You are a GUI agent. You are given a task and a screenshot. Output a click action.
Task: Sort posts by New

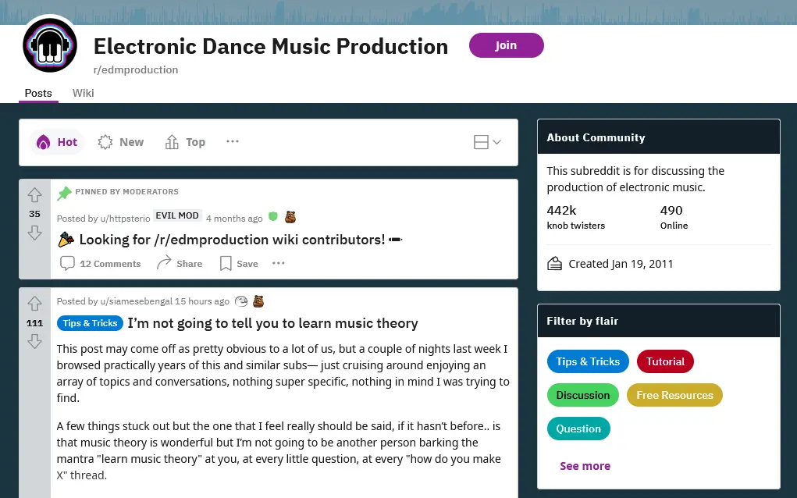[121, 142]
